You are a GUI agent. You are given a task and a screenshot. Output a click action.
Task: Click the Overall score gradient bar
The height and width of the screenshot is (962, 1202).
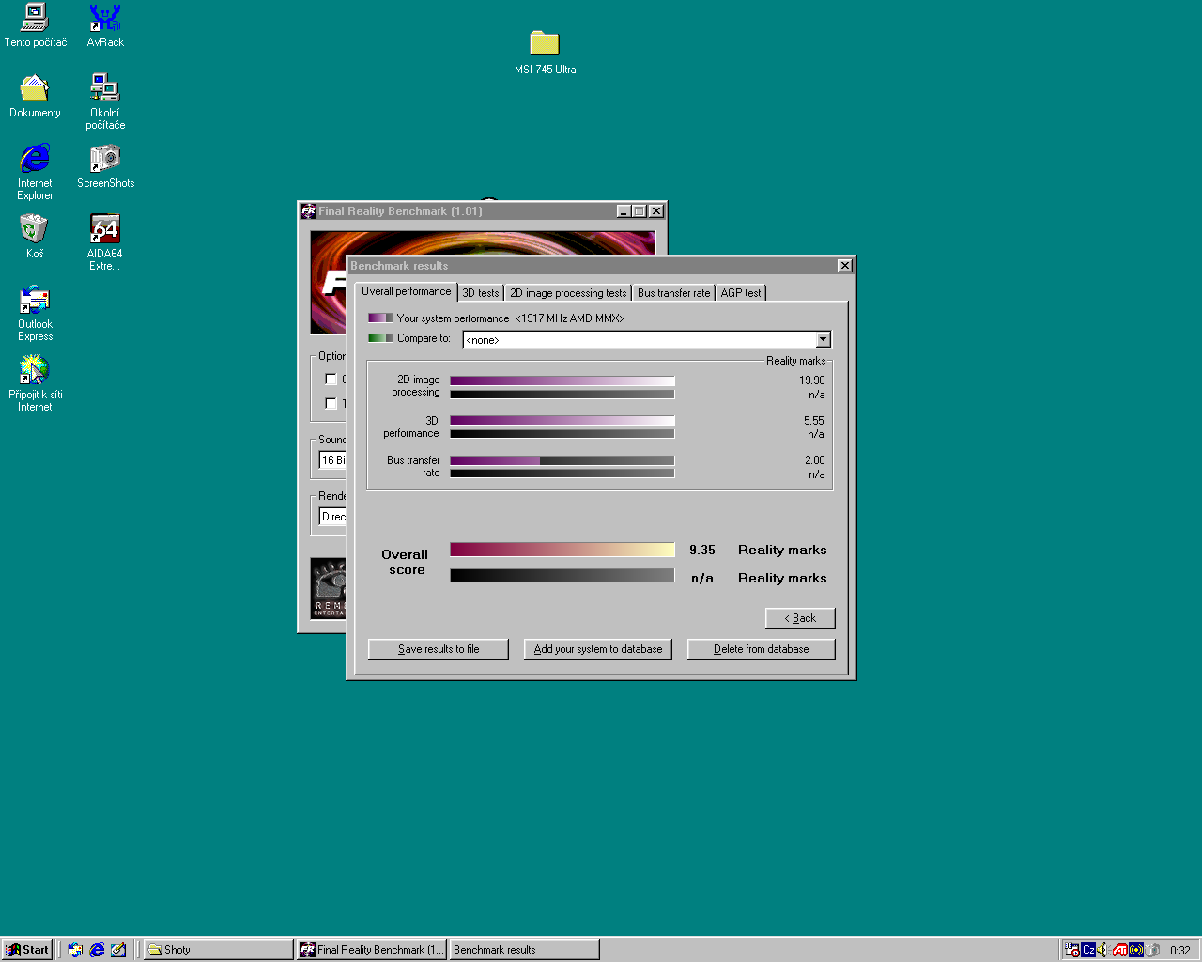(562, 550)
